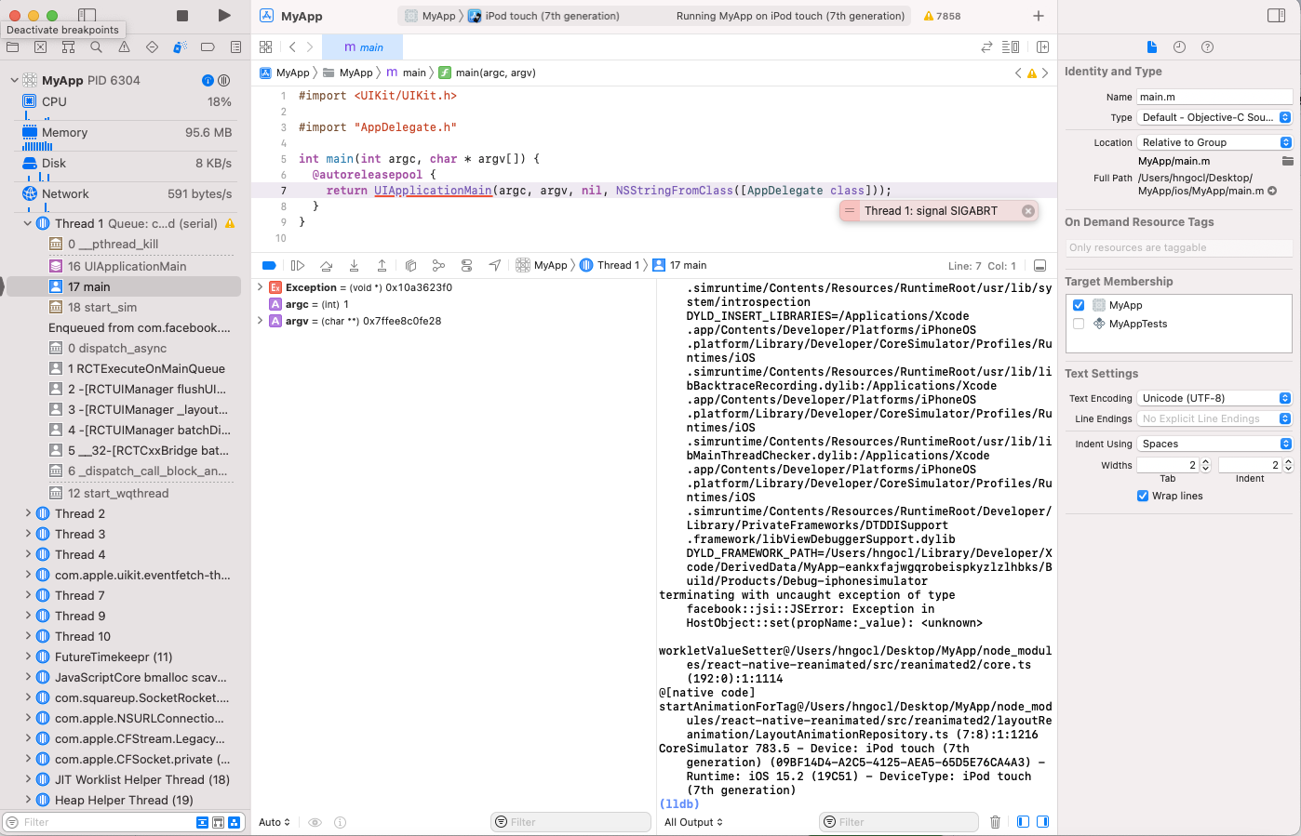The width and height of the screenshot is (1301, 836).
Task: Click the Simulate Location arrow icon
Action: pyautogui.click(x=494, y=265)
